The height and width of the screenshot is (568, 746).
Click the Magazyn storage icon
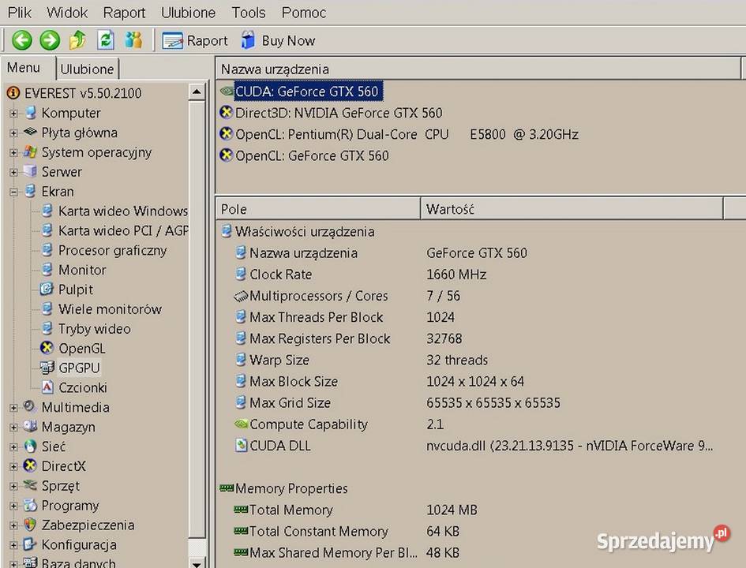click(31, 426)
